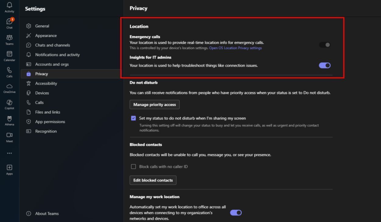Click Manage priority access button
381x222 pixels.
coord(155,105)
